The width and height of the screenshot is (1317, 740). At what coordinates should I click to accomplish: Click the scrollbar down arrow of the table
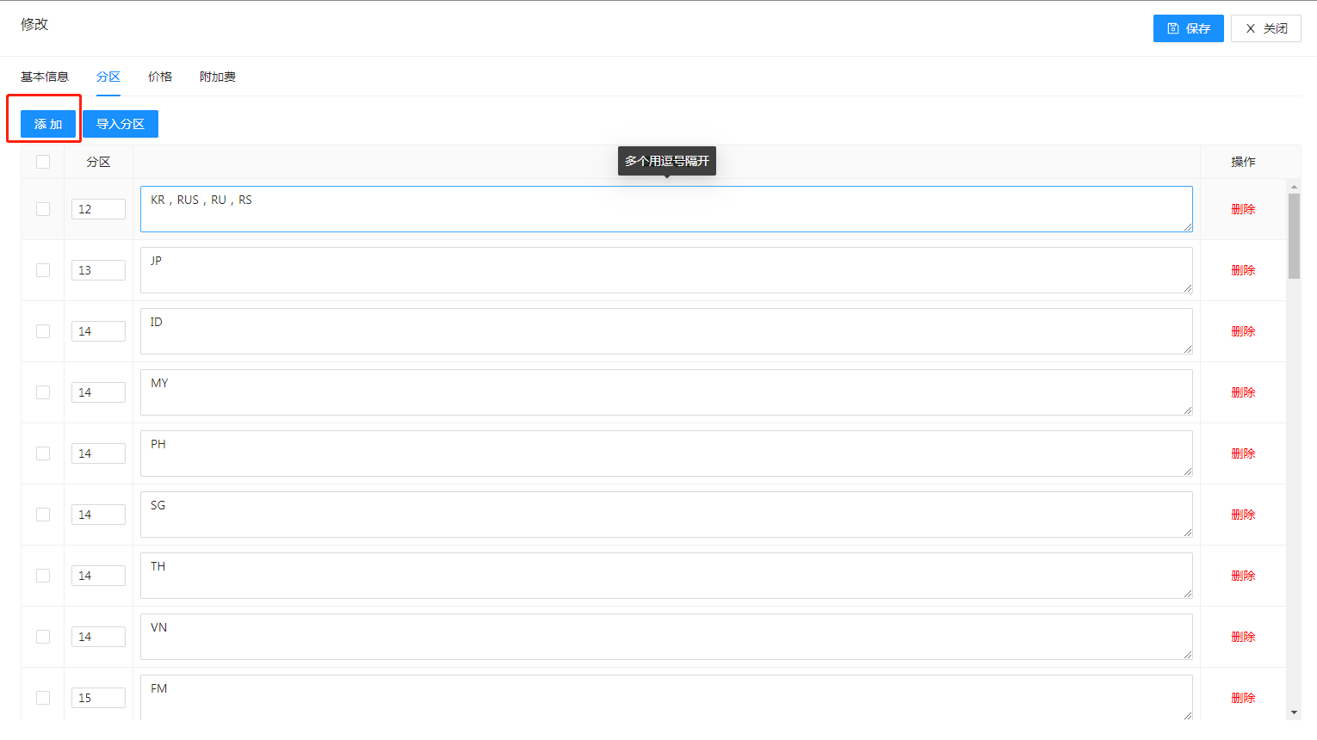(x=1294, y=712)
